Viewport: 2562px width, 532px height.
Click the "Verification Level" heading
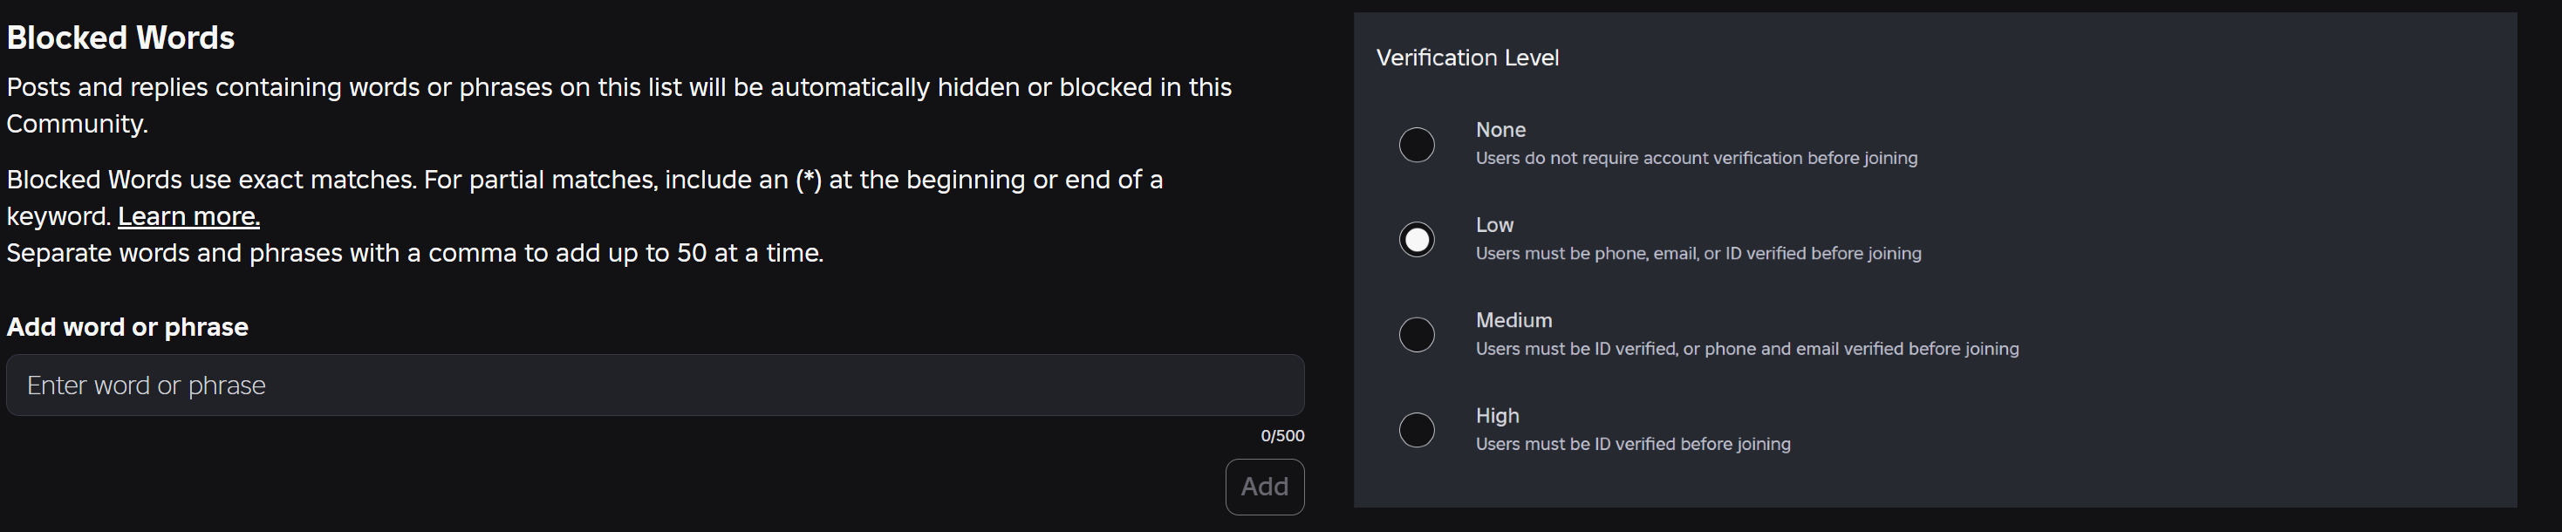coord(1467,58)
